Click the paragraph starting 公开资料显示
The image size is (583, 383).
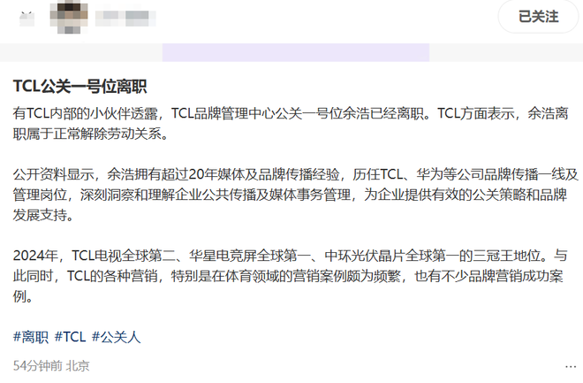(x=296, y=195)
